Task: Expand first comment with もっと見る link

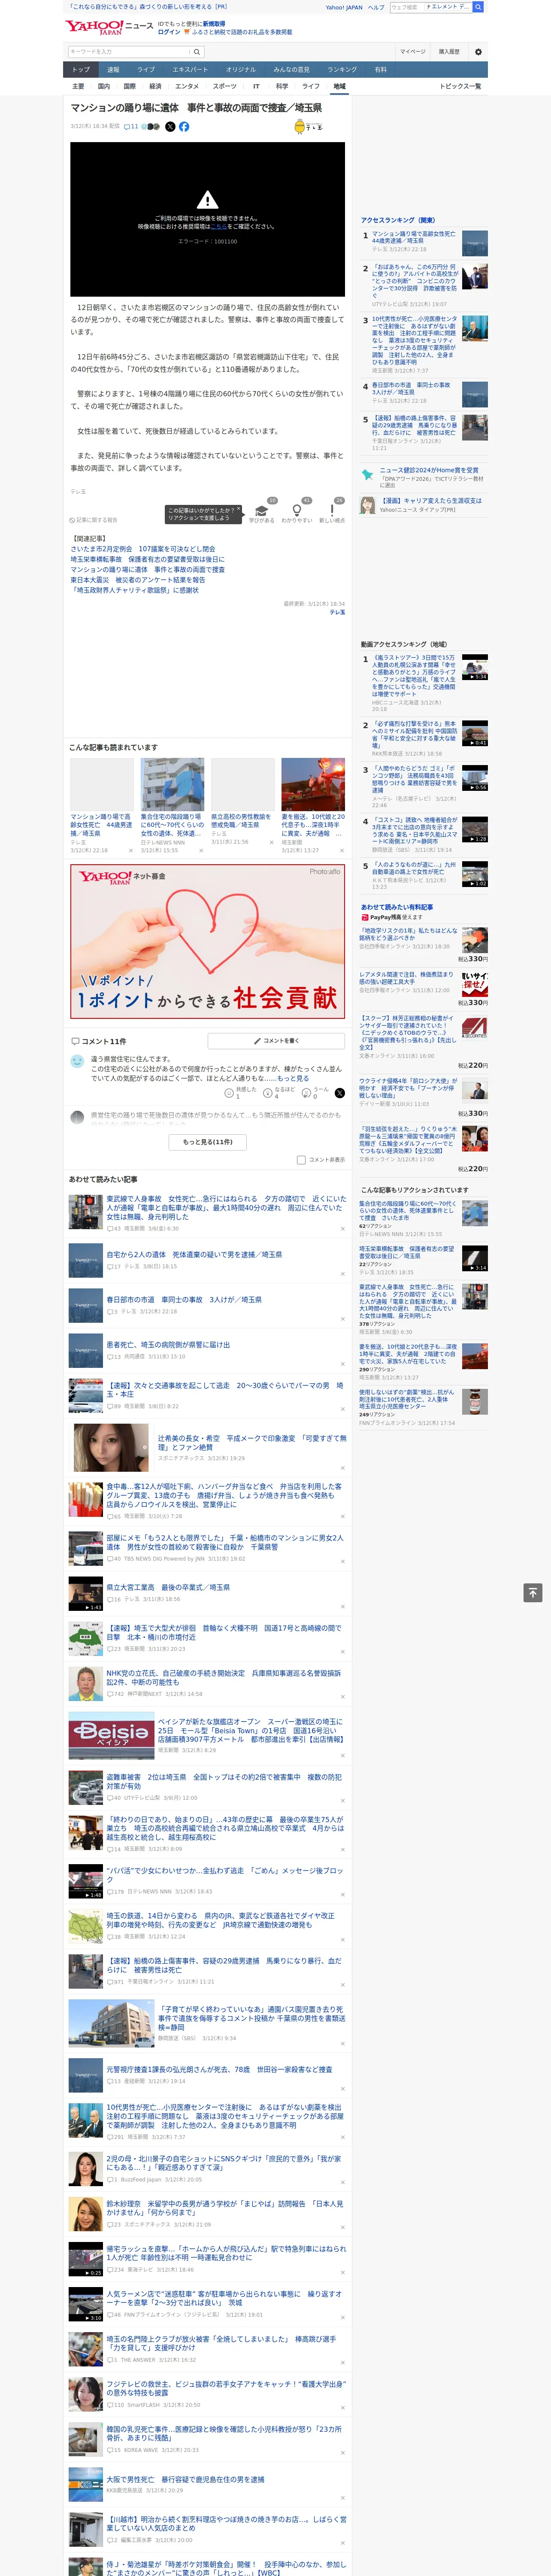Action: pos(293,1078)
